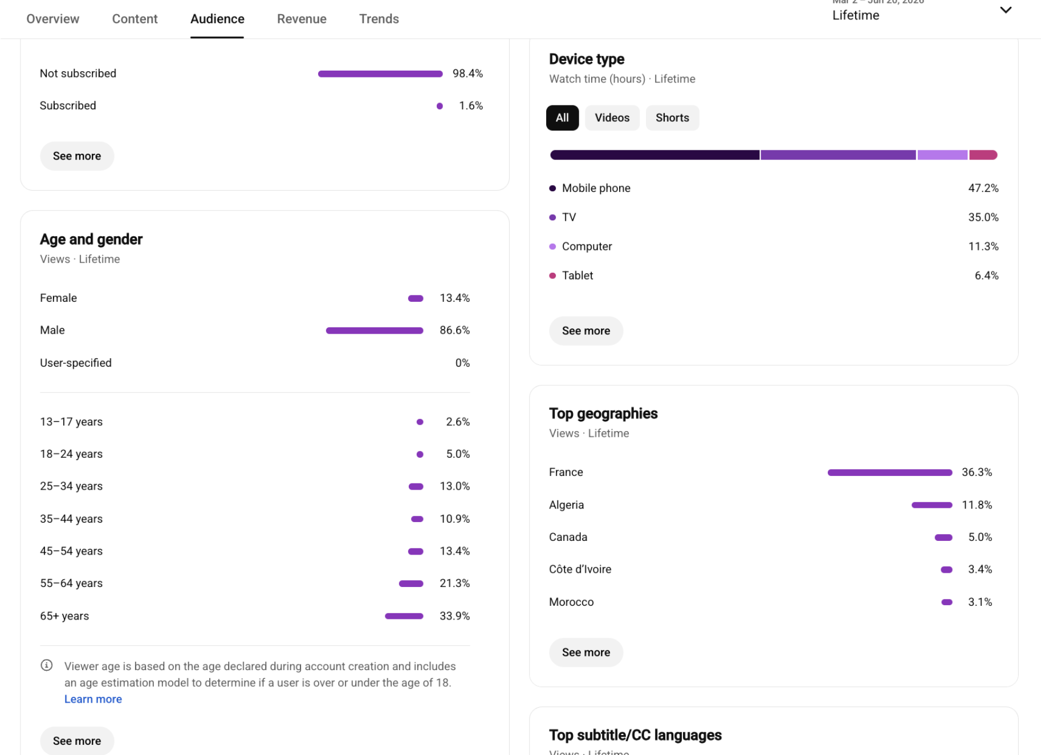The image size is (1041, 755).
Task: Go to the Revenue tab
Action: pos(302,19)
